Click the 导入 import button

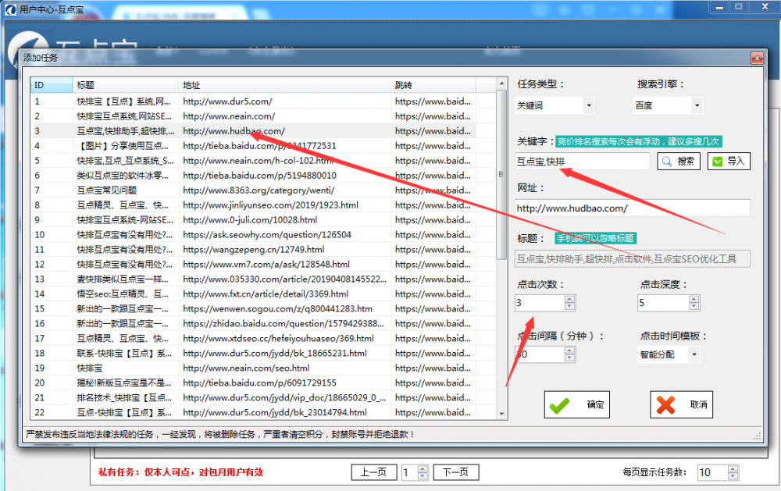(x=729, y=162)
